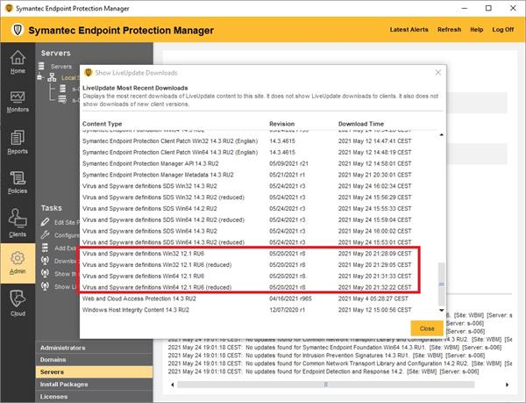
Task: Select Windows Host Integrity Content row
Action: 259,310
